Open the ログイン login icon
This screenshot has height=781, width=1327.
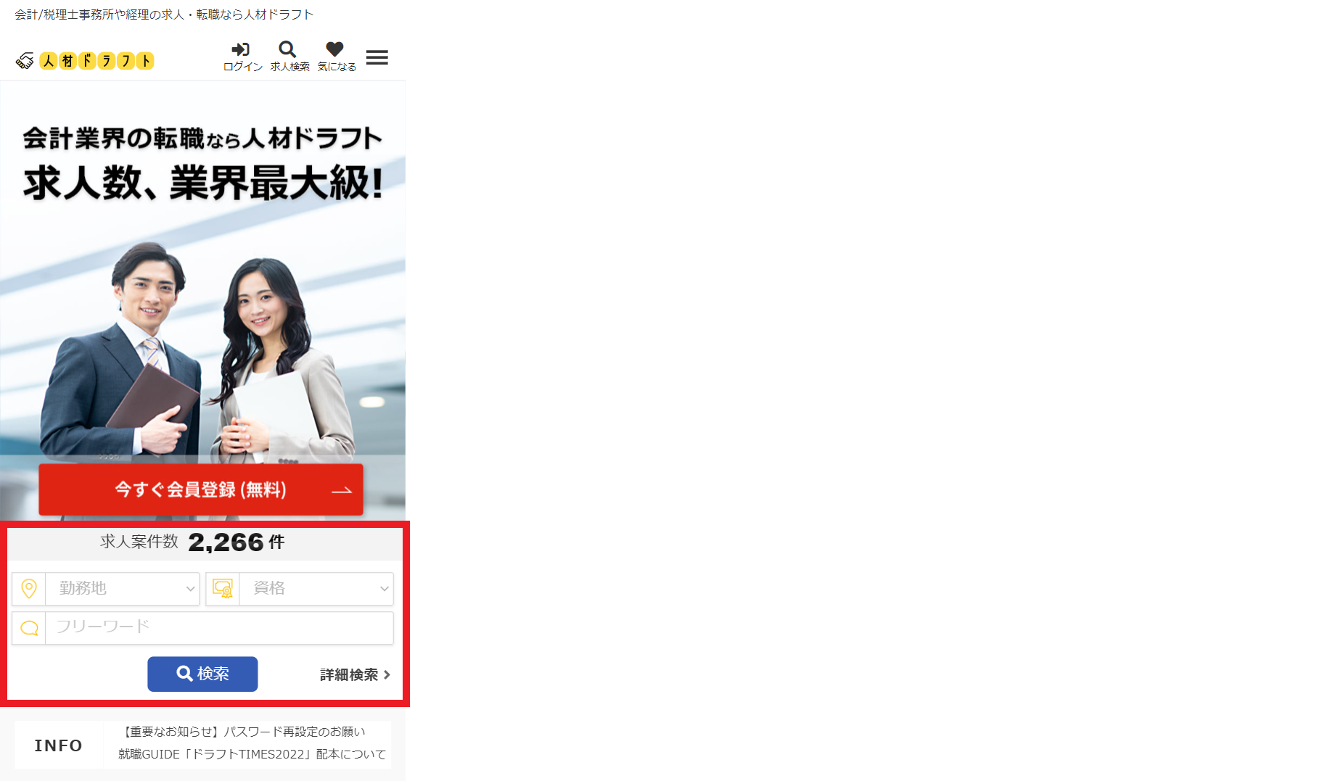point(242,57)
